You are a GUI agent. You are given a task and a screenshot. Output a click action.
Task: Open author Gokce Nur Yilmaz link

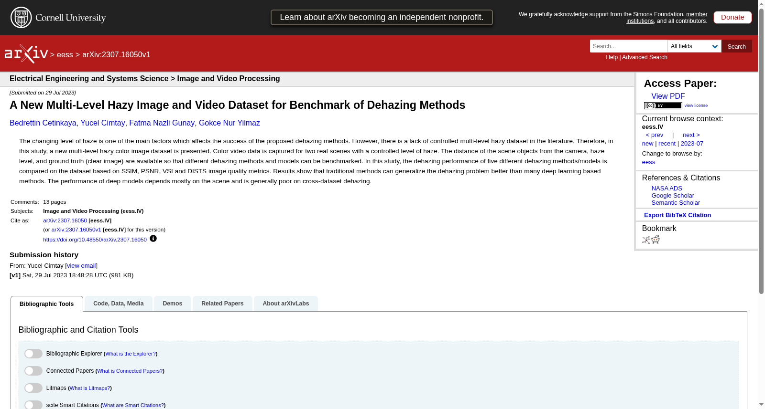click(x=229, y=123)
